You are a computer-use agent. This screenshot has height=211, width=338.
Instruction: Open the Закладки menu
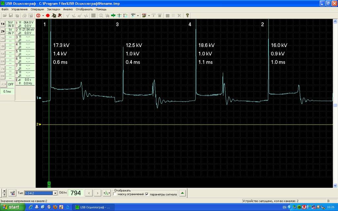(53, 9)
